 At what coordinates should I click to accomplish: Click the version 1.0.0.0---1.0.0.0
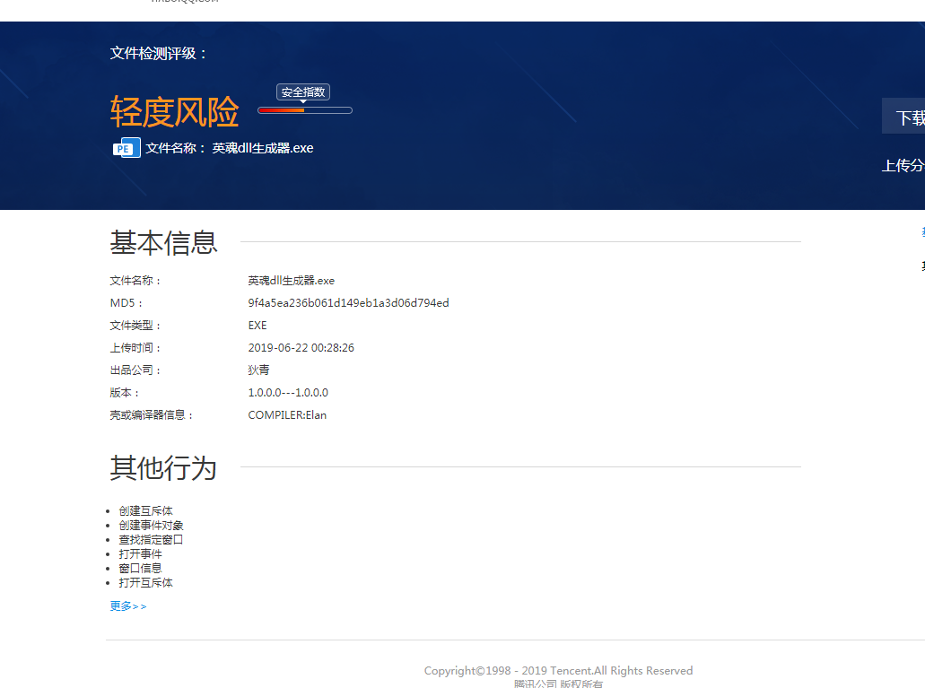click(288, 392)
